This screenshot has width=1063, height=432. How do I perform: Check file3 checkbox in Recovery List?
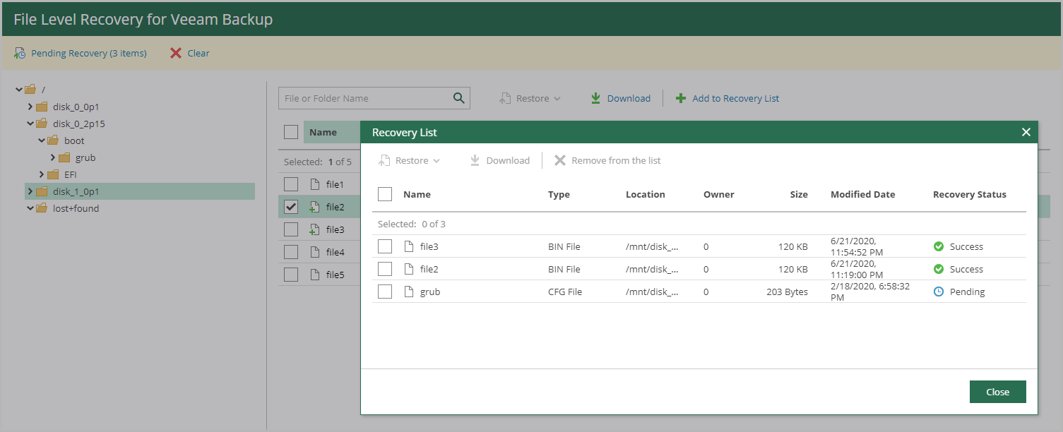click(x=385, y=246)
